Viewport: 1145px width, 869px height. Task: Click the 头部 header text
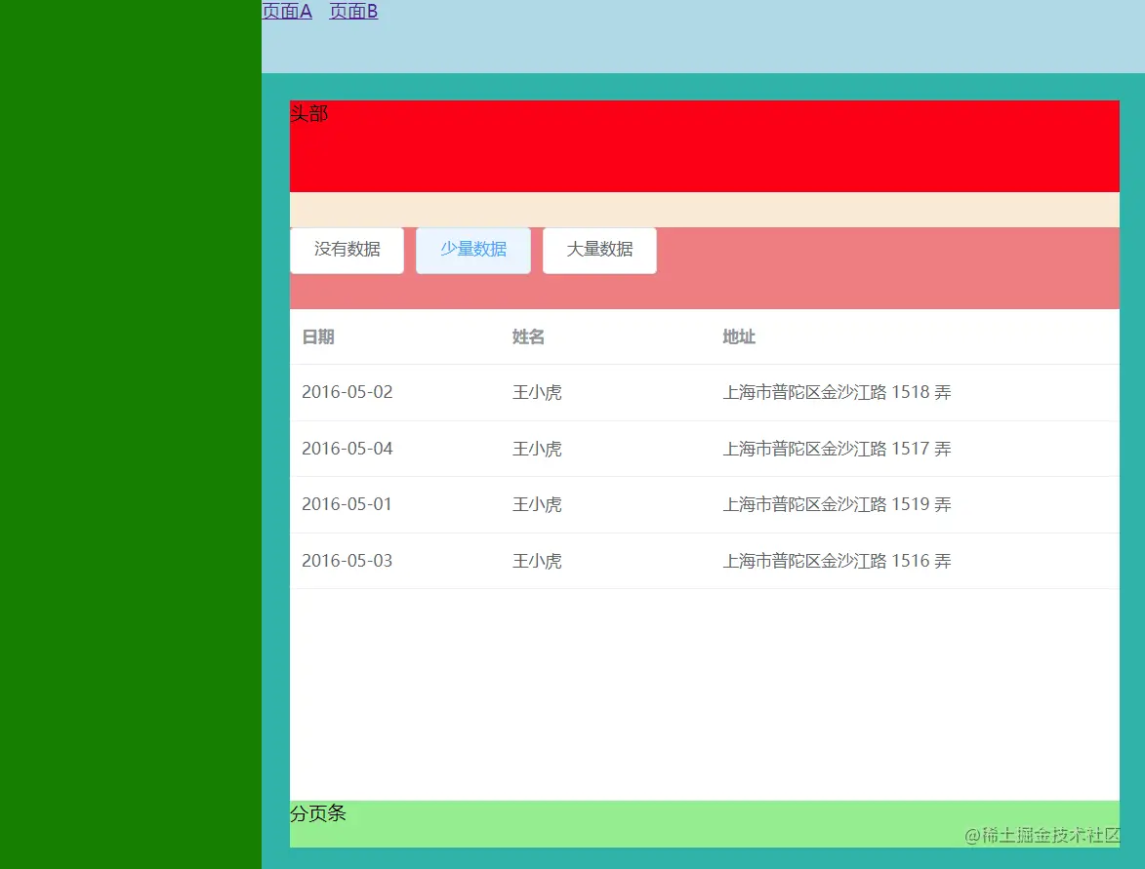[308, 113]
